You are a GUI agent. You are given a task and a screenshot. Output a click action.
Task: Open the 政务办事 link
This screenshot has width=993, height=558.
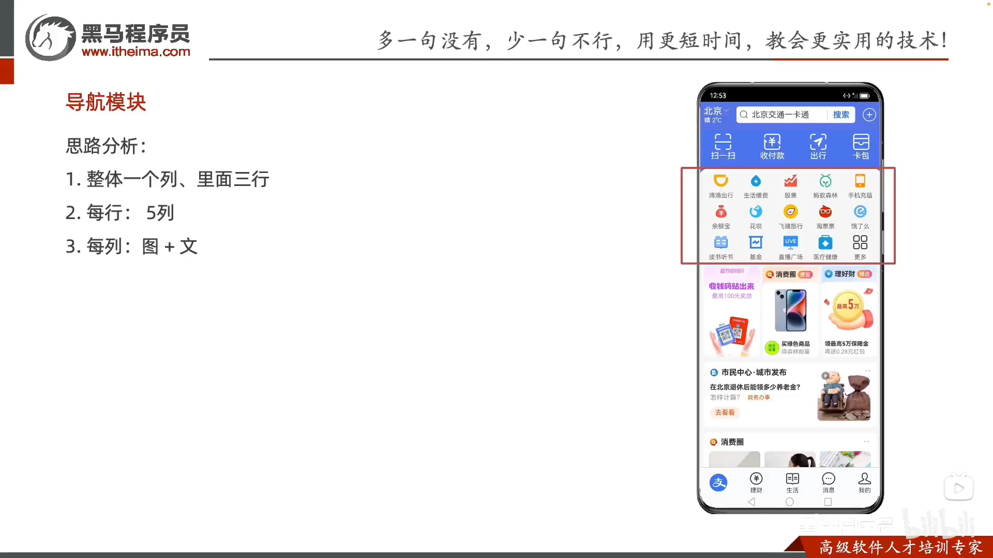click(759, 397)
